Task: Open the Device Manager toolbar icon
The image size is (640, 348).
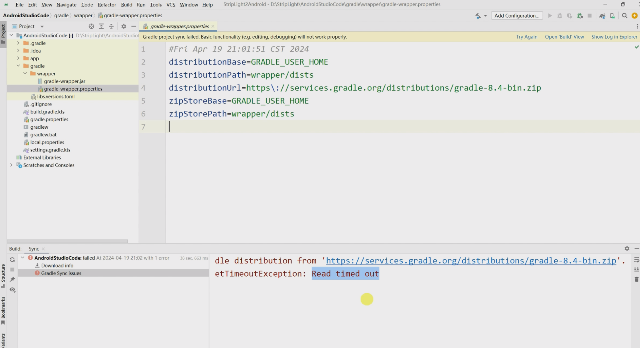Action: (x=612, y=16)
